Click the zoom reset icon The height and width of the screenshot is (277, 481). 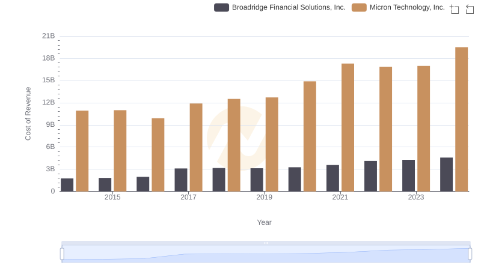tap(470, 9)
